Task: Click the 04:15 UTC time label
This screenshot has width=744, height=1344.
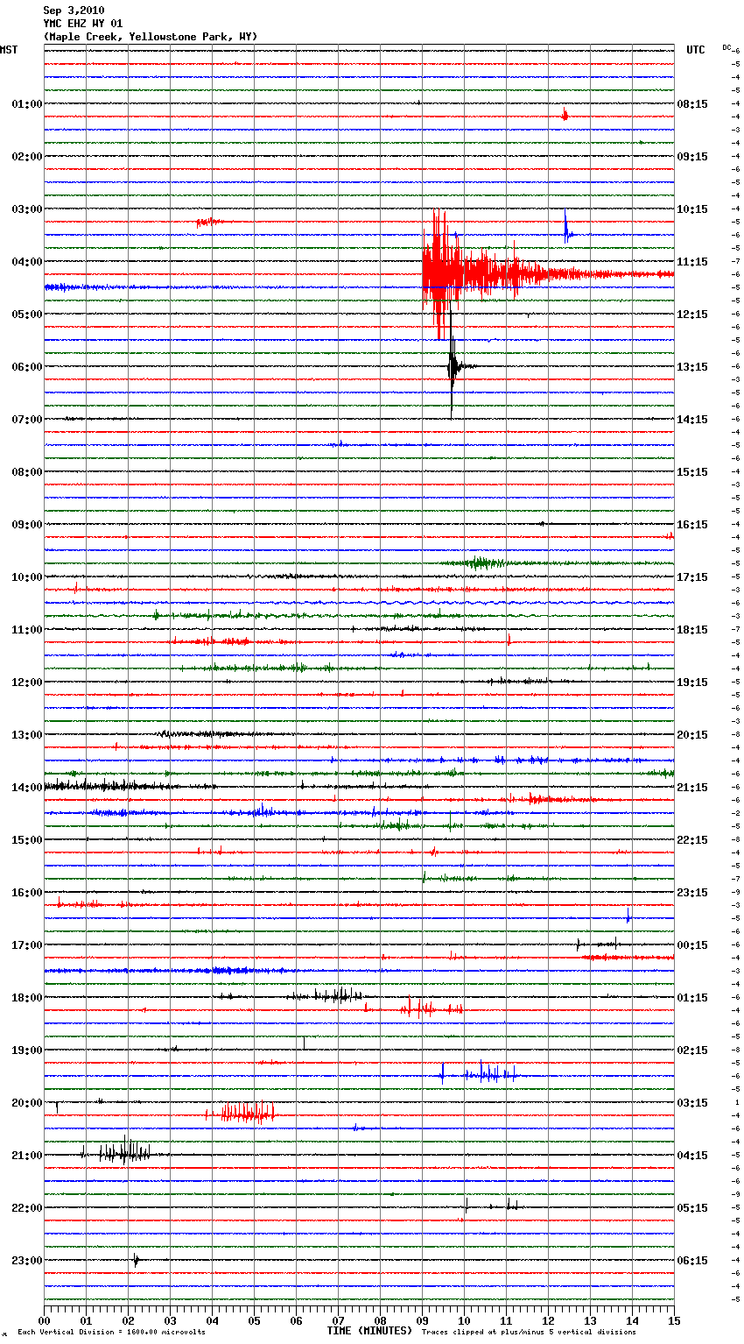Action: point(692,1156)
